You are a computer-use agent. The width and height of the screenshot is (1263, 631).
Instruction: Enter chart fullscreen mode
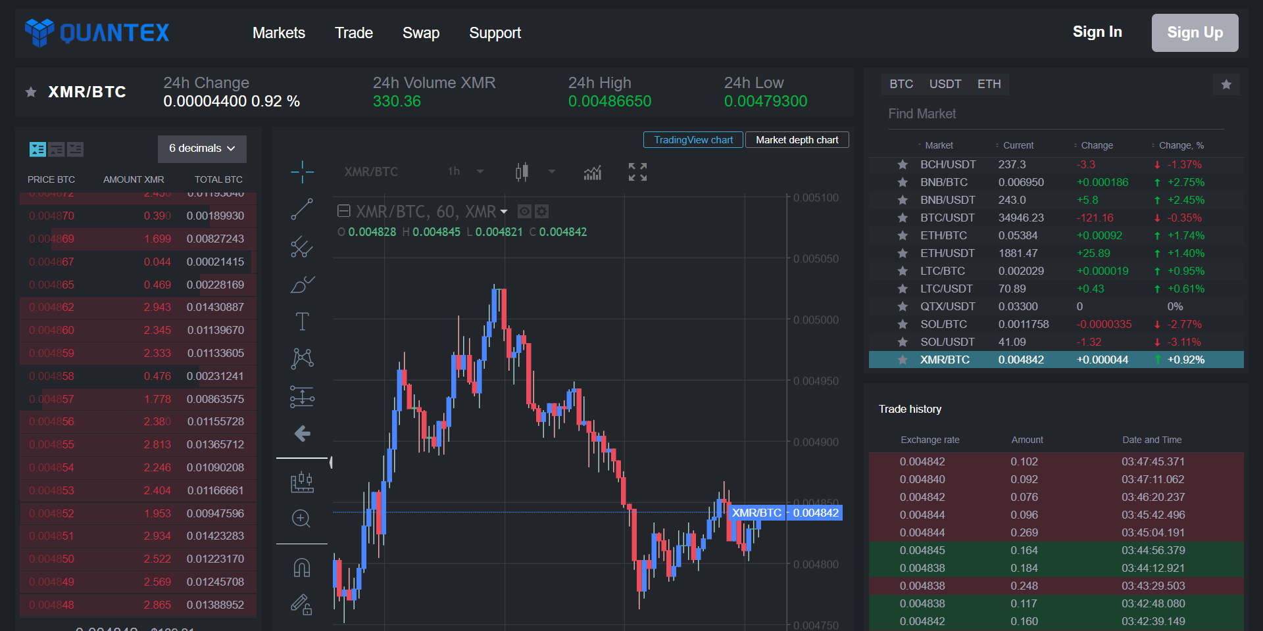click(637, 172)
